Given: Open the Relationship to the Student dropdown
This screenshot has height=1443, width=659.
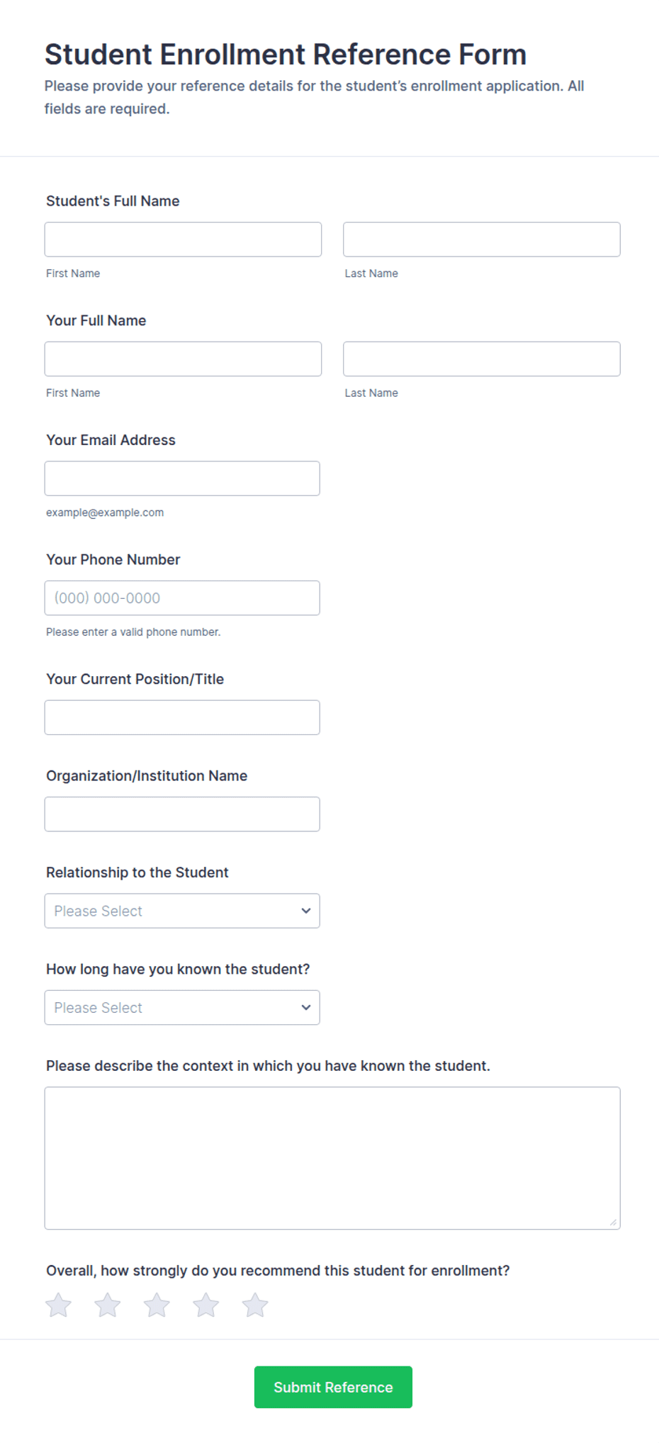Looking at the screenshot, I should click(x=182, y=911).
